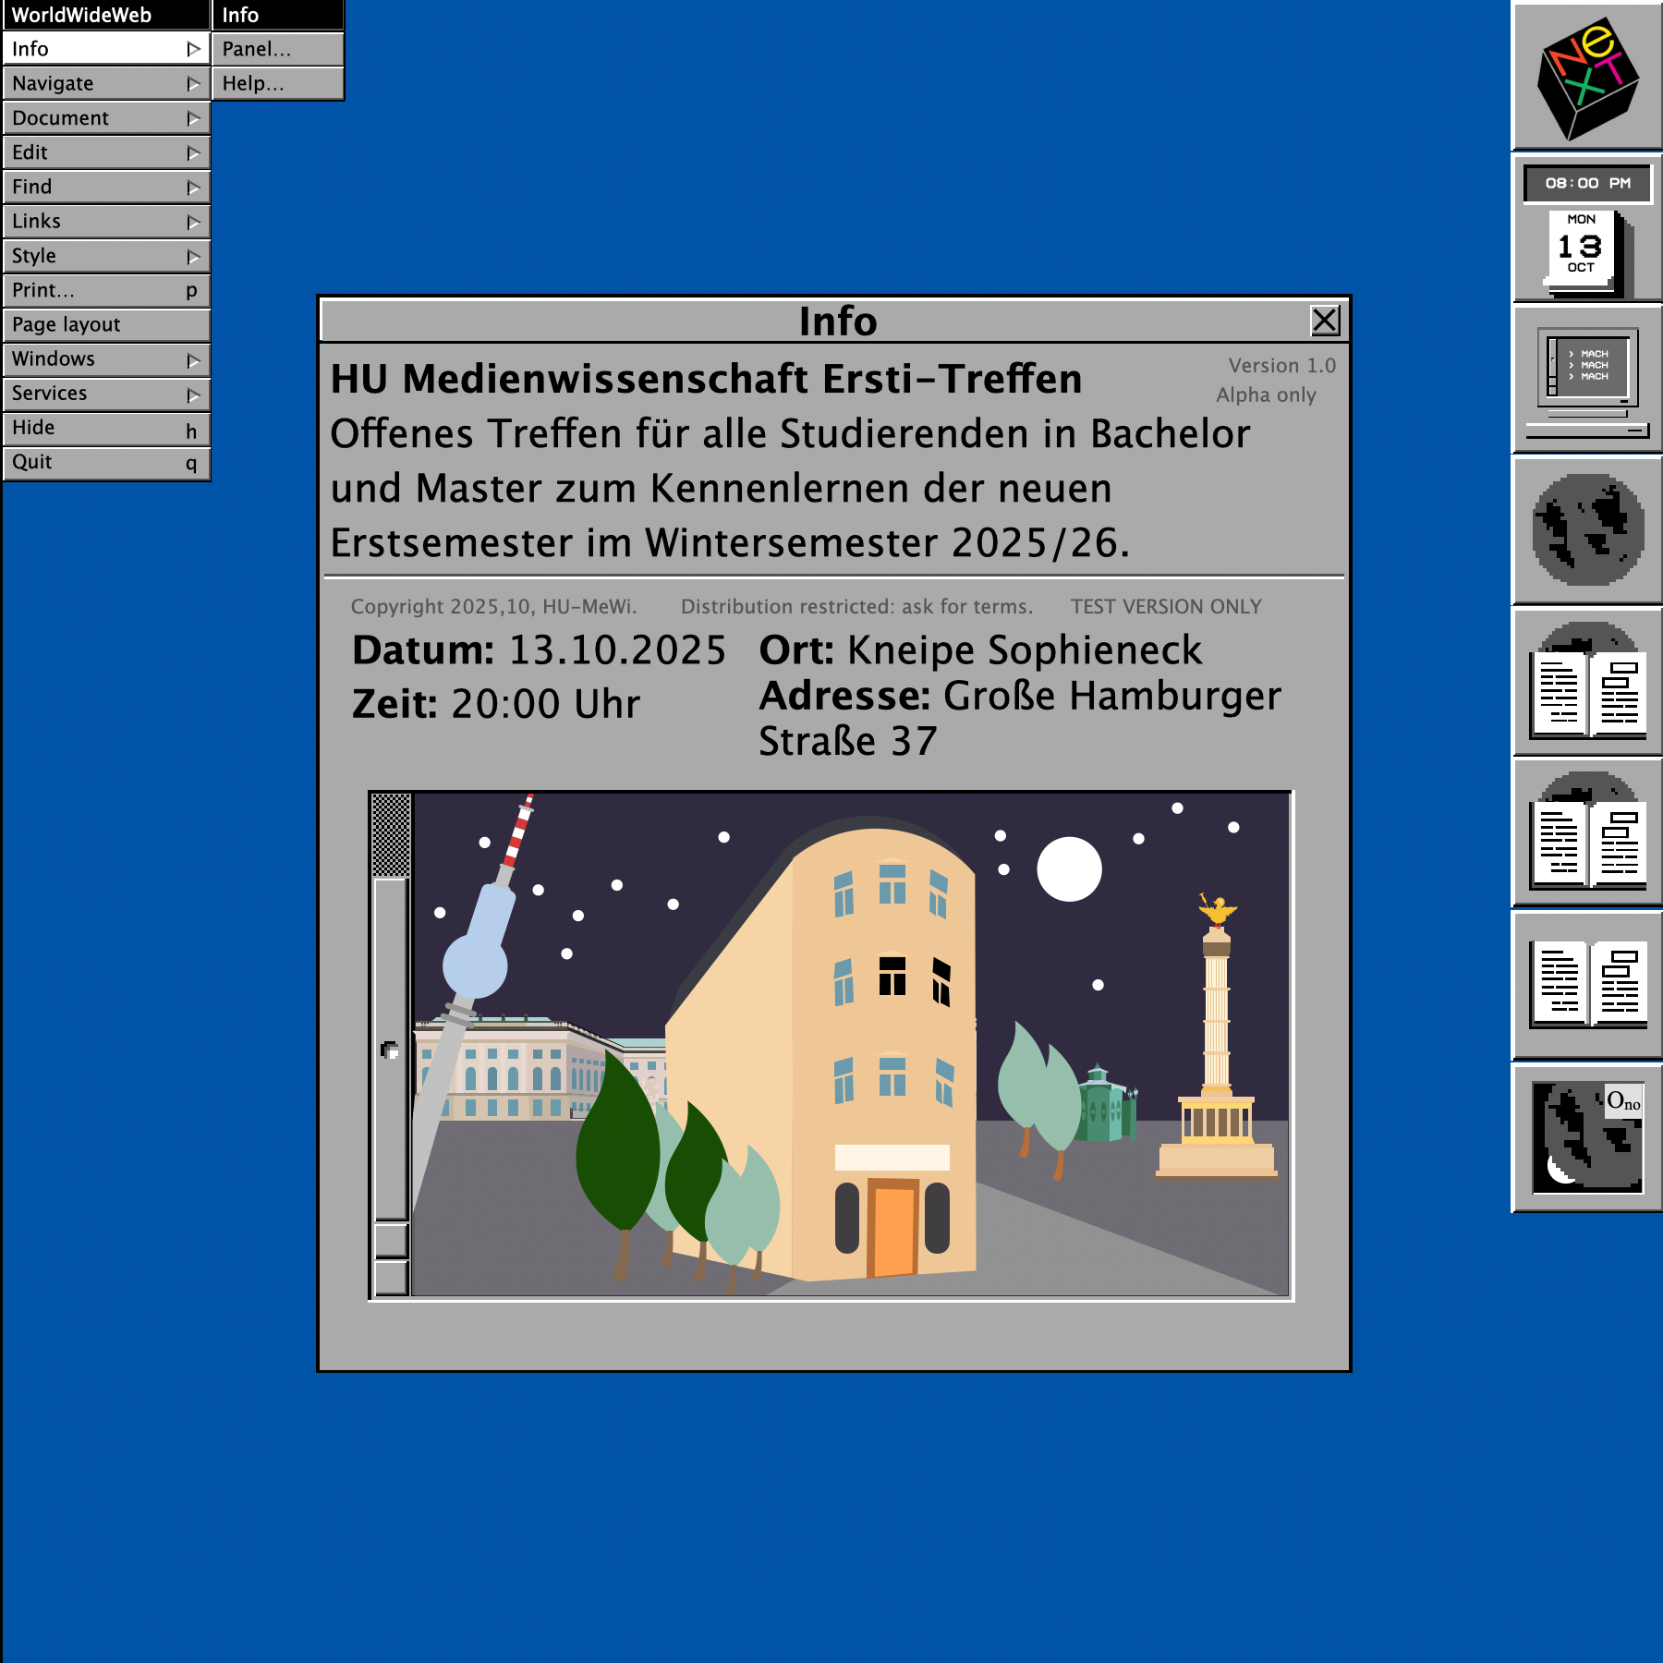Show the Windows submenu
The height and width of the screenshot is (1663, 1663).
tap(106, 359)
